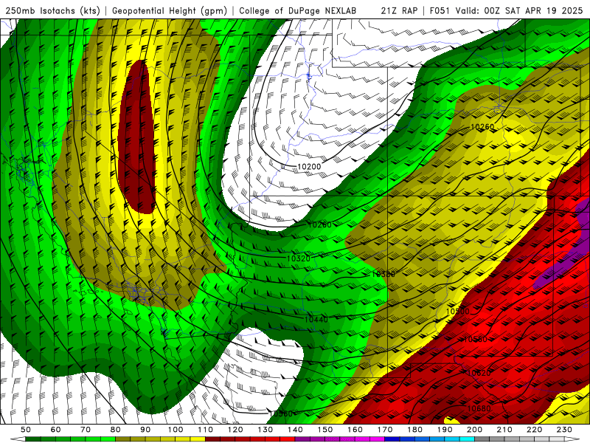Click the 10200 height contour label
This screenshot has width=590, height=443.
click(309, 167)
